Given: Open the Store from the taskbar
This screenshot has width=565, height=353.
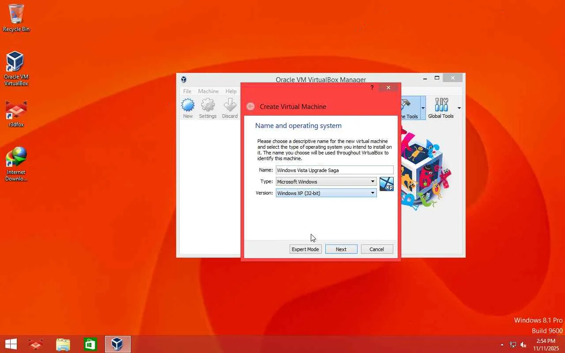Looking at the screenshot, I should (90, 344).
